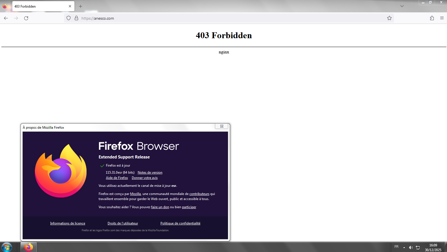The height and width of the screenshot is (252, 447).
Task: Open the Firefox hamburger application menu
Action: click(442, 18)
